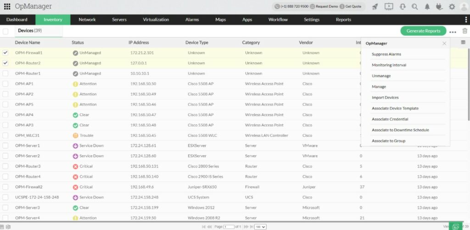Click Critical status icon for OPM-Router3
The image size is (470, 230).
(x=76, y=167)
